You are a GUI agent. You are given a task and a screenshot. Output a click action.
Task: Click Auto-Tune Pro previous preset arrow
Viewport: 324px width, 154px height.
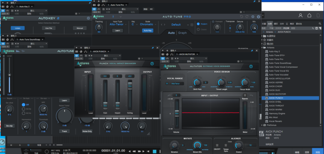click(162, 25)
